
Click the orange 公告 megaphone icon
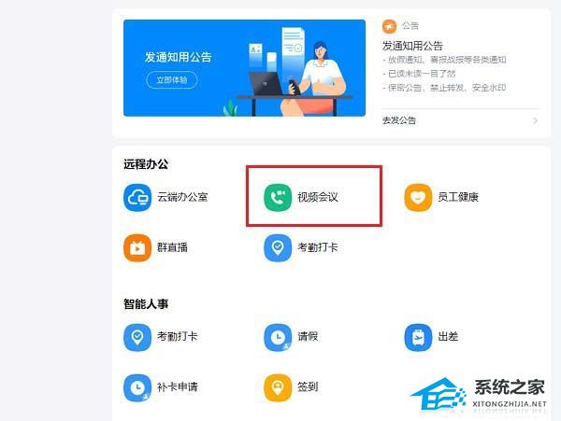[389, 26]
